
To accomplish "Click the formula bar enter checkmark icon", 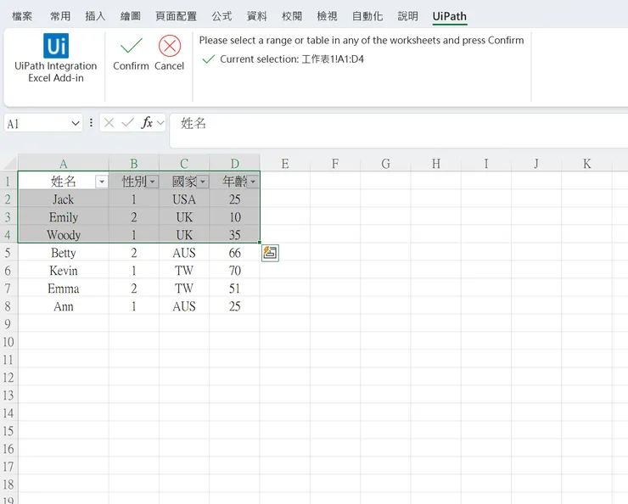I will tap(128, 123).
